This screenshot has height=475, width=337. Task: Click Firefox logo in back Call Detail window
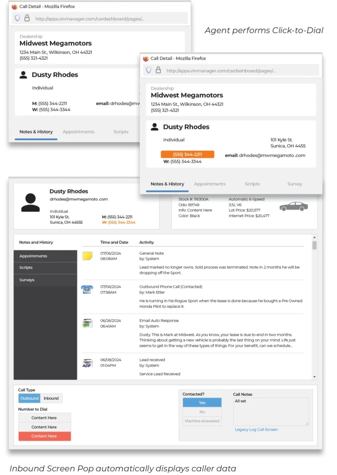14,6
